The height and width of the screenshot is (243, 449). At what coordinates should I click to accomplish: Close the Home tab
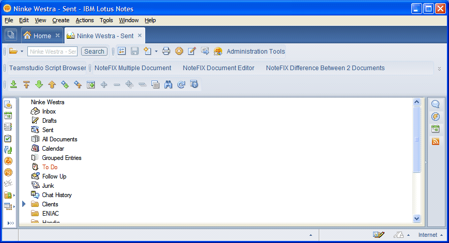[57, 36]
